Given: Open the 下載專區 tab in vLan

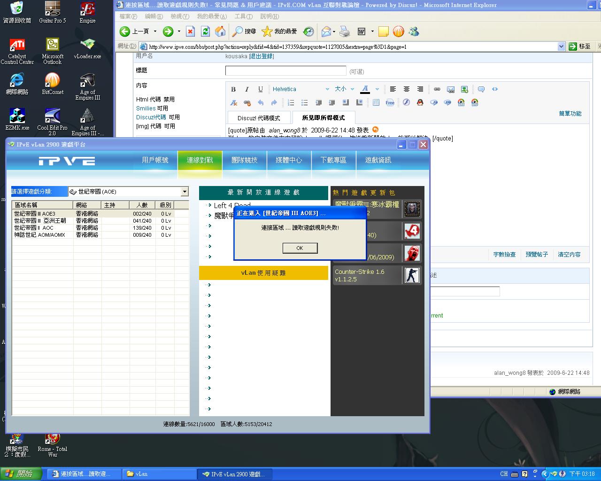Looking at the screenshot, I should tap(333, 160).
